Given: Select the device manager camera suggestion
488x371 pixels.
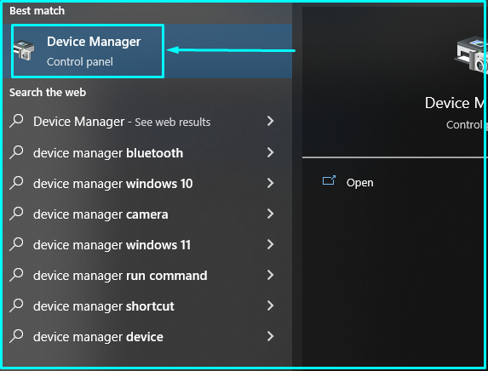Looking at the screenshot, I should point(147,214).
